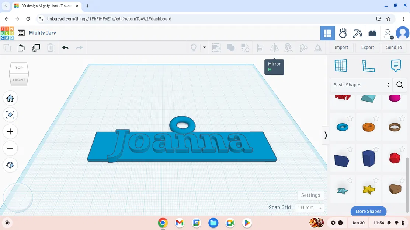Screen dimensions: 410x230
Task: Click the Tinkercad logo
Action: pos(7,33)
